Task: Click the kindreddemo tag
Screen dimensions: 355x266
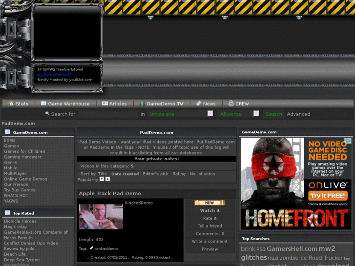Action: point(106,248)
